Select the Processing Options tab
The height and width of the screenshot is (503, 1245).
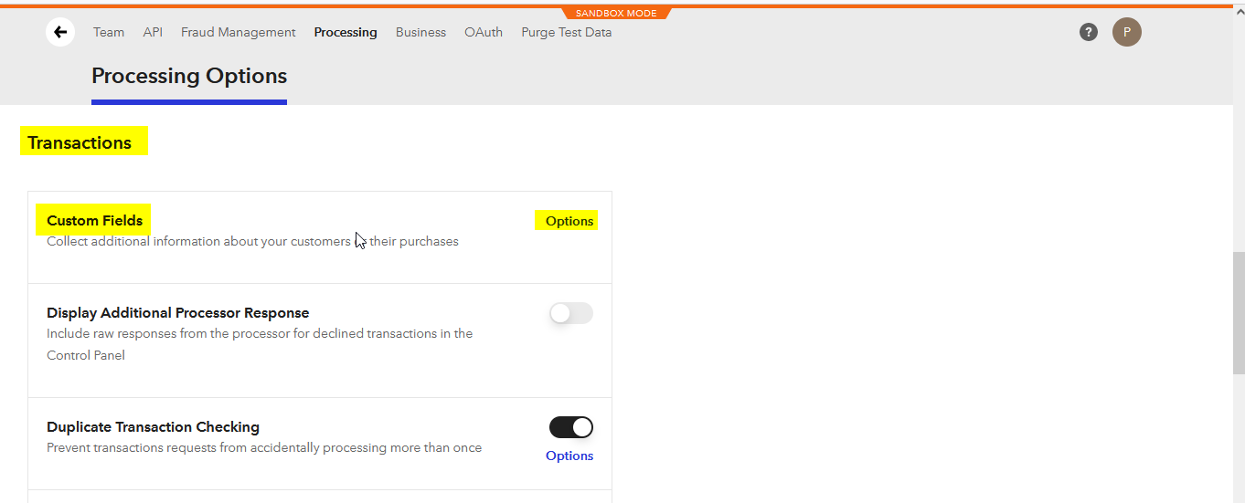point(189,77)
